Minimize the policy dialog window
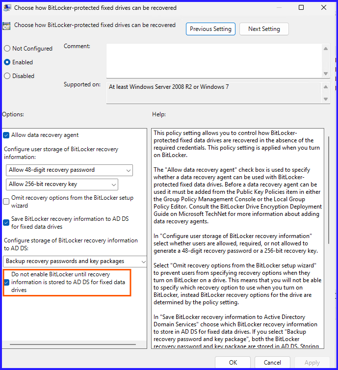The width and height of the screenshot is (338, 370). coord(279,8)
